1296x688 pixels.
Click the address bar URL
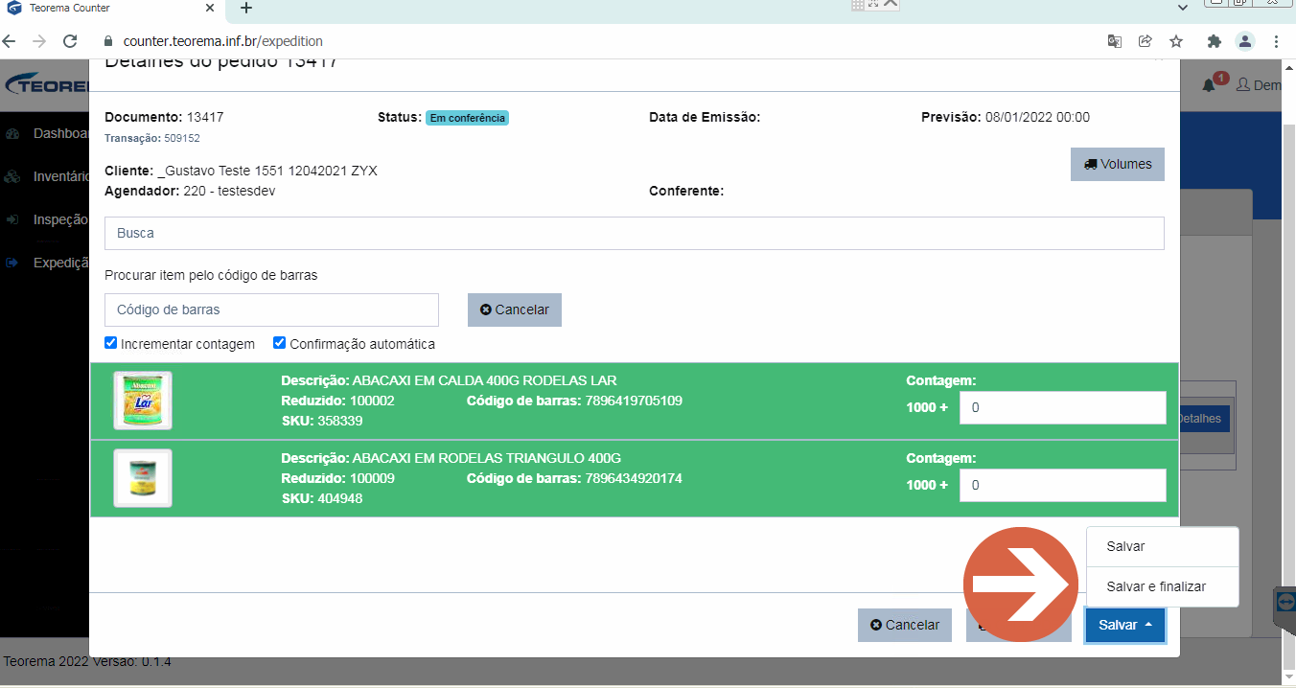pyautogui.click(x=223, y=41)
